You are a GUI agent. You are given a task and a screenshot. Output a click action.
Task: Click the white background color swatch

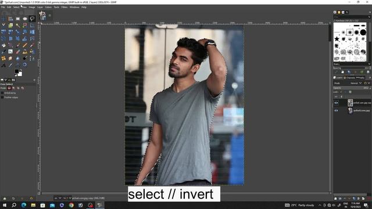tap(20, 74)
